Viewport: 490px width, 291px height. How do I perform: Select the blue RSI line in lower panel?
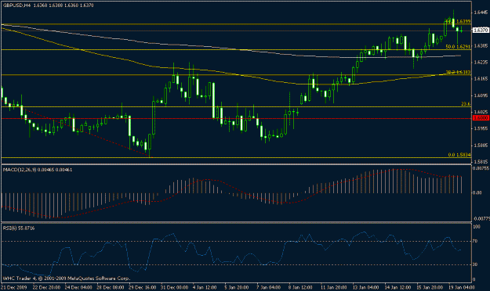click(231, 254)
